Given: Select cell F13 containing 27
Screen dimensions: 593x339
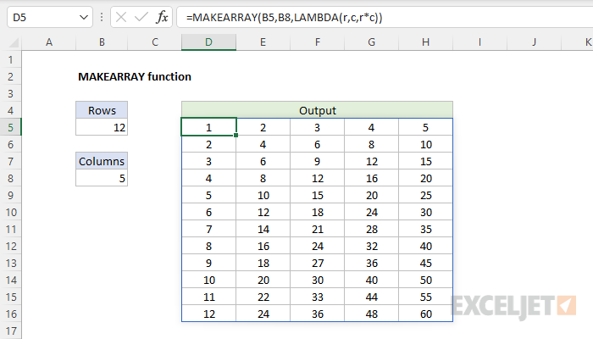Looking at the screenshot, I should click(318, 263).
